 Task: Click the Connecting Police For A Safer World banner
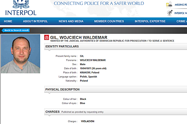click(x=99, y=3)
